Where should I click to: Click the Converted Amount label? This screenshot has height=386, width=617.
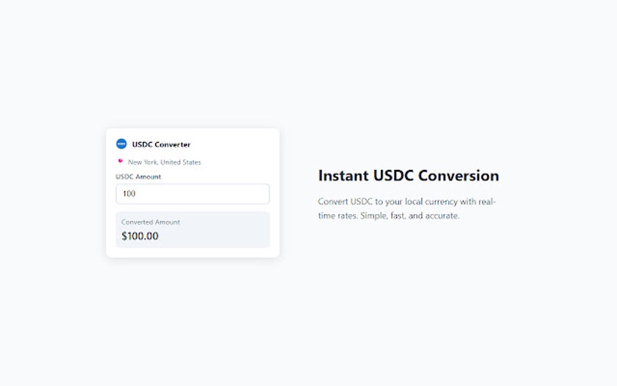(151, 222)
